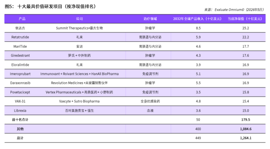
Task: Click the net present value 15.0
Action: (245, 111)
